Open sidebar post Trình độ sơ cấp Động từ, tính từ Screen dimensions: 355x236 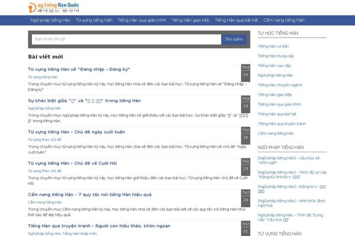pos(292,175)
